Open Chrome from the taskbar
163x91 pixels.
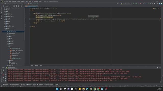(91, 89)
